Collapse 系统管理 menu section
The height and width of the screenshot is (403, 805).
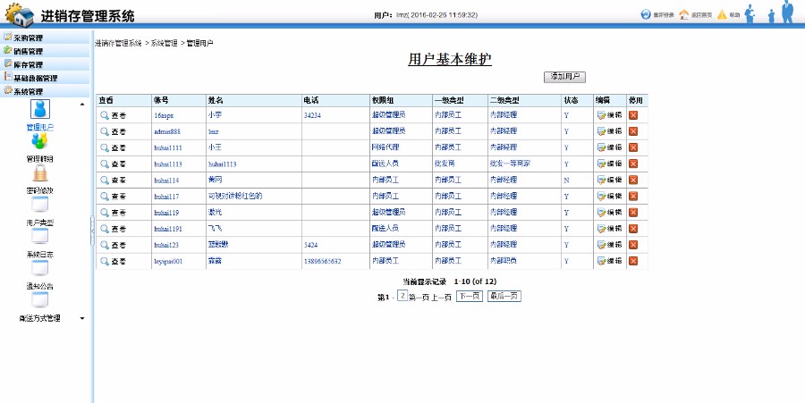[46, 91]
